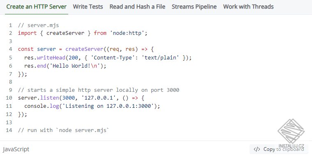
Task: Click the server.listen line of code
Action: (81, 98)
